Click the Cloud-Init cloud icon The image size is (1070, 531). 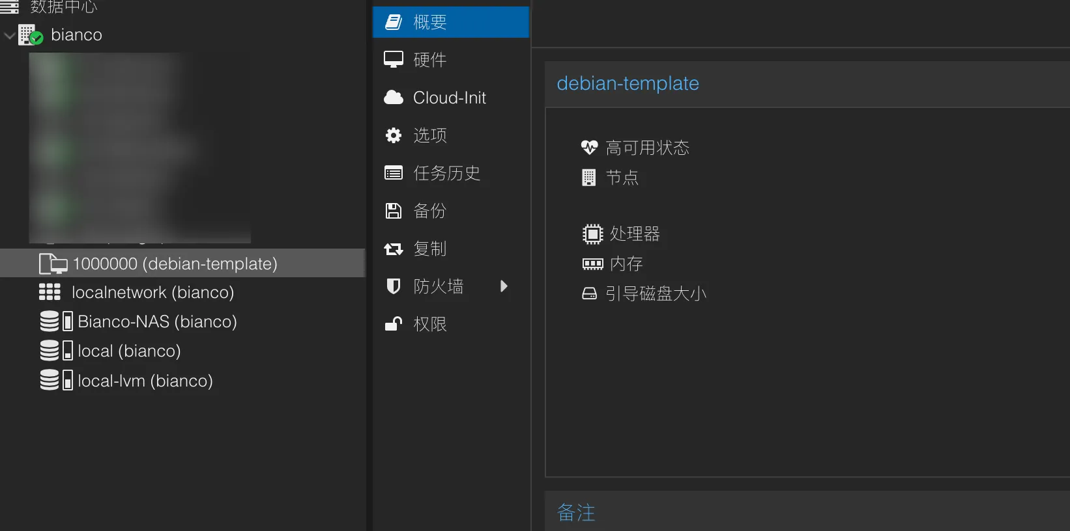tap(394, 98)
